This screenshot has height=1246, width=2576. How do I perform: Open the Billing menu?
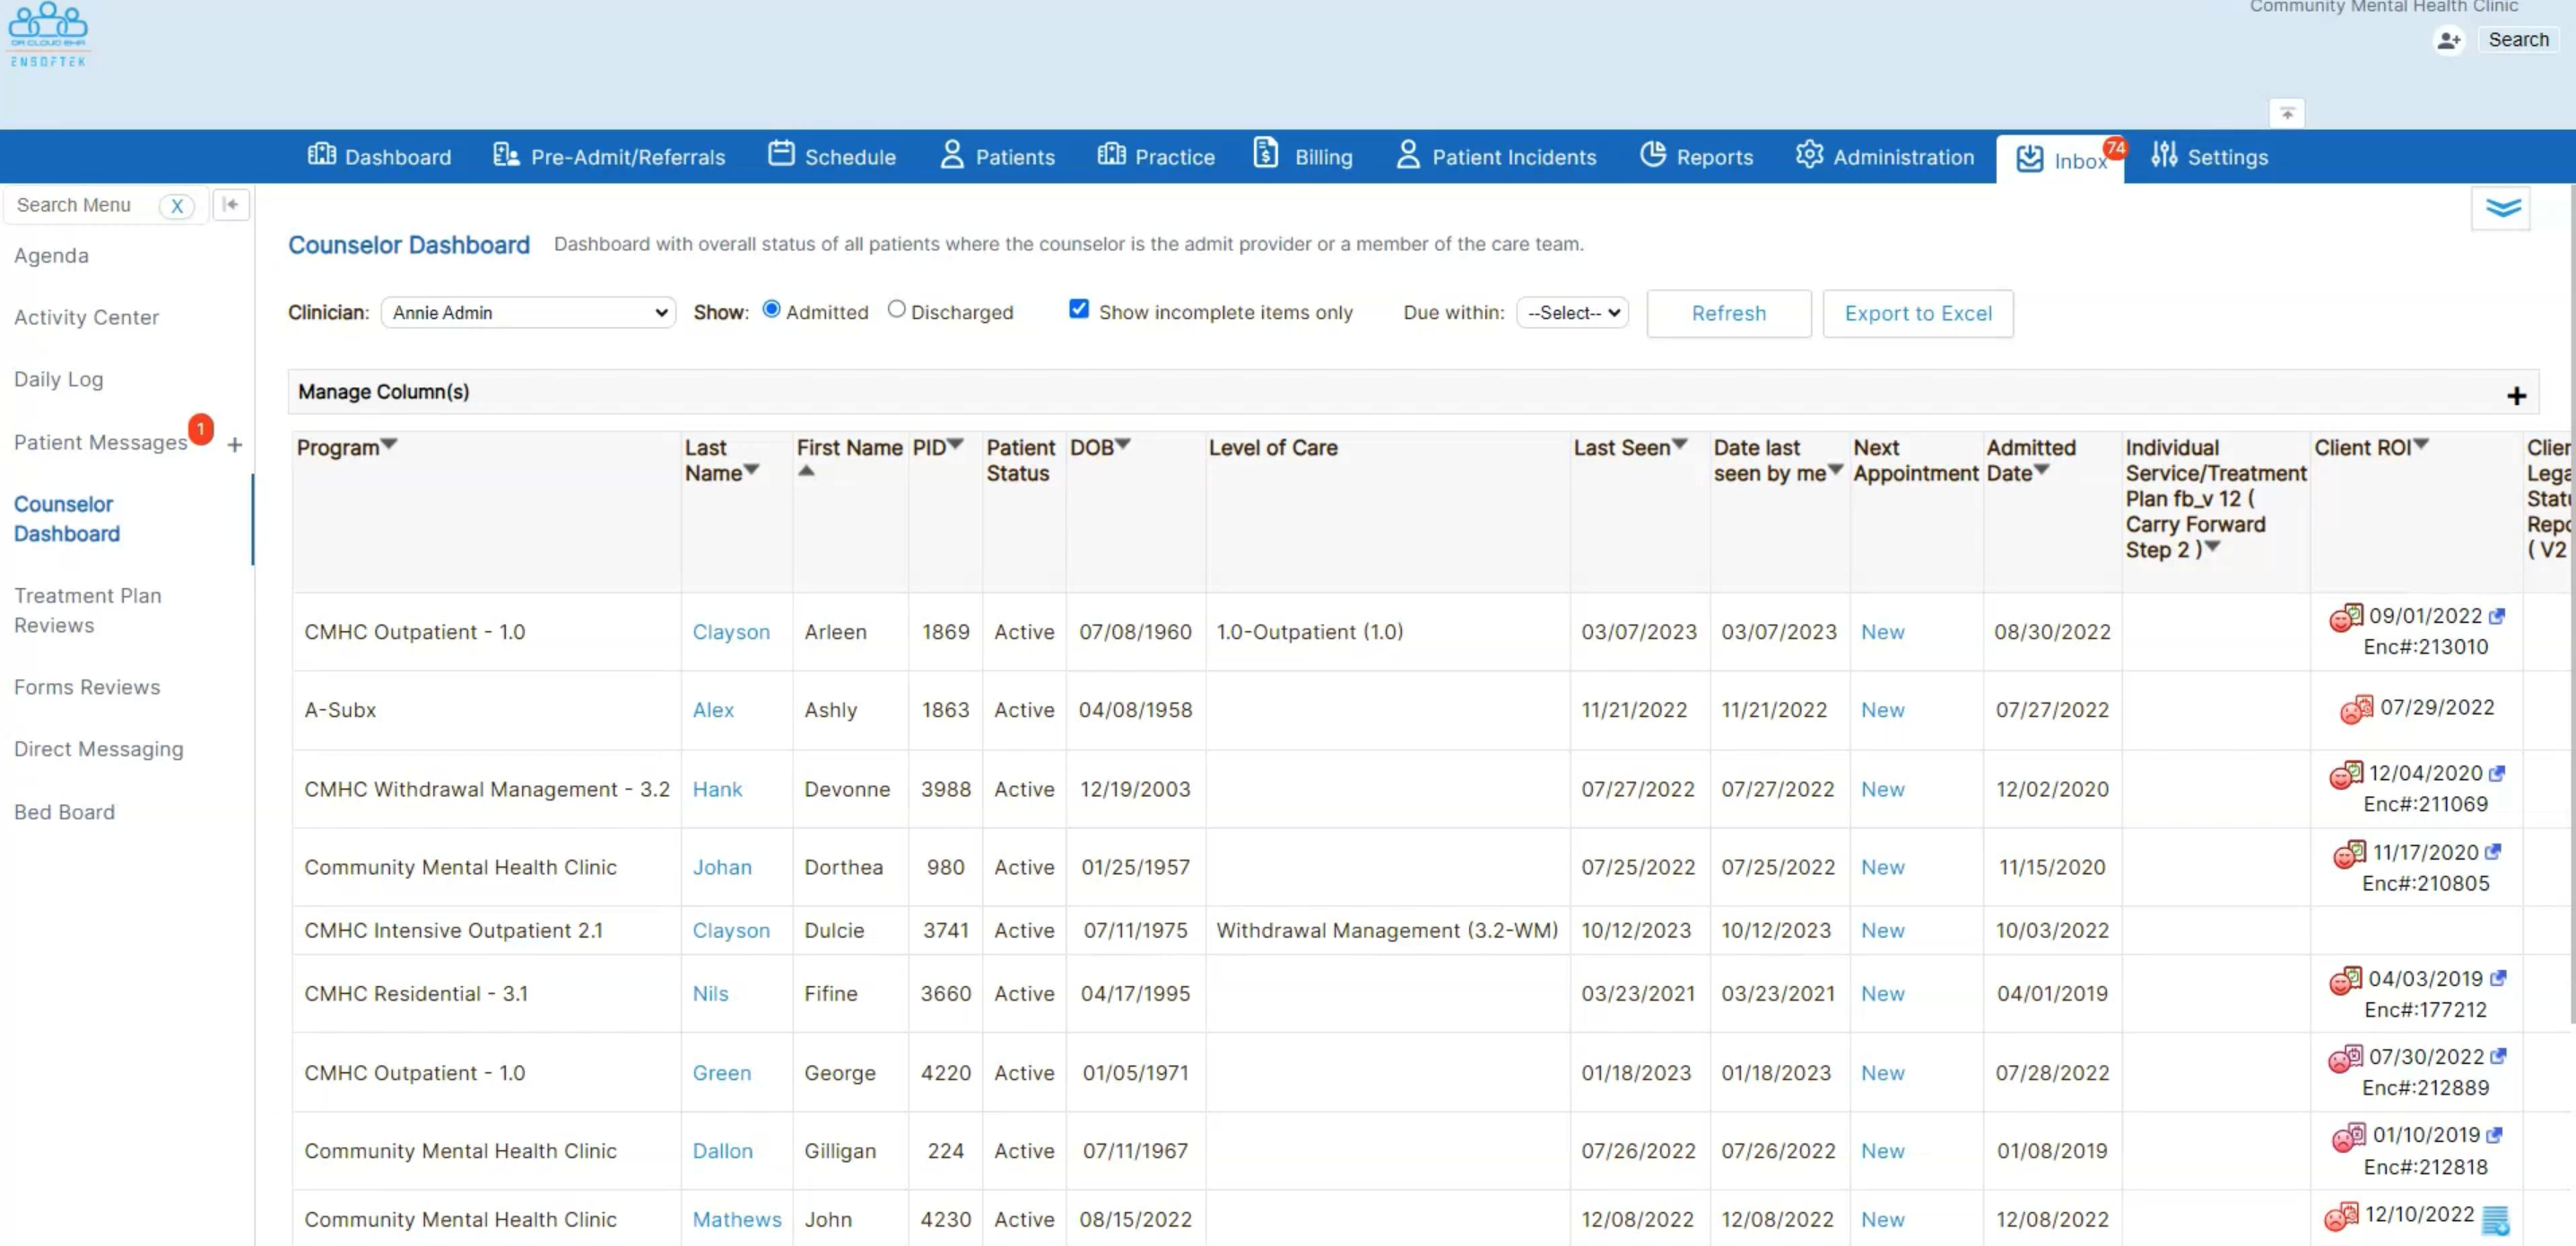click(1303, 157)
